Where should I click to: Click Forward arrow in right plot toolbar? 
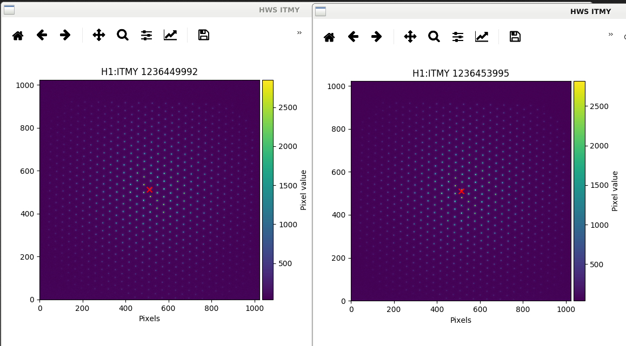(376, 37)
